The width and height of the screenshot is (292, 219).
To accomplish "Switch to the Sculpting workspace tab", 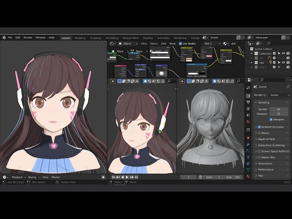I will (x=95, y=38).
